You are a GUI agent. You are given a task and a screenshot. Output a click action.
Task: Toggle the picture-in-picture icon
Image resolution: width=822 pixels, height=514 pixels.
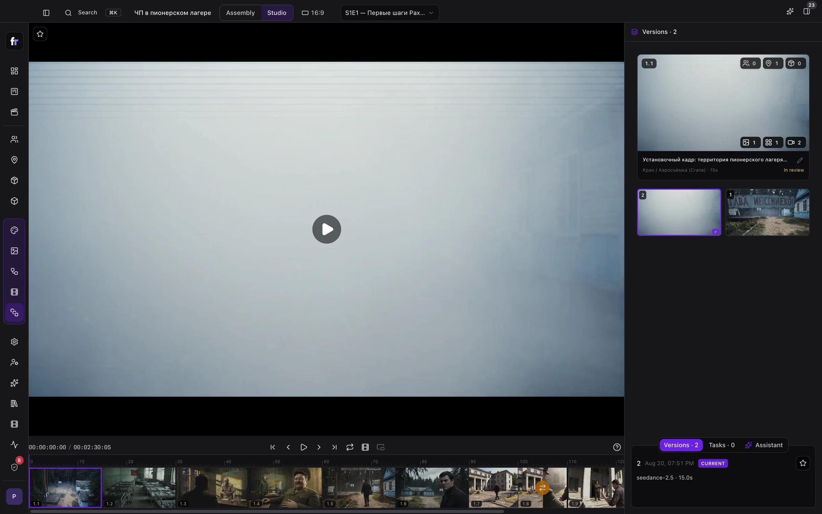click(381, 447)
